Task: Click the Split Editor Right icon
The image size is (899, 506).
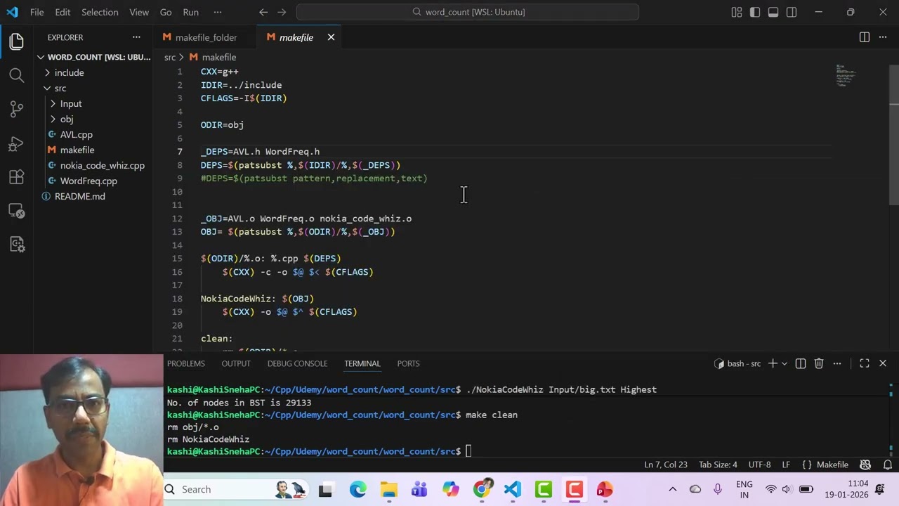Action: coord(865,37)
